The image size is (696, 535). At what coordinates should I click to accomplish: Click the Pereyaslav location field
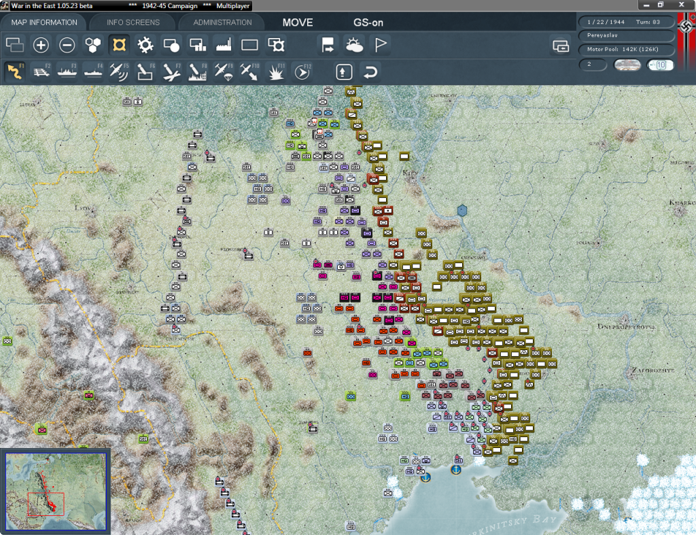[626, 35]
